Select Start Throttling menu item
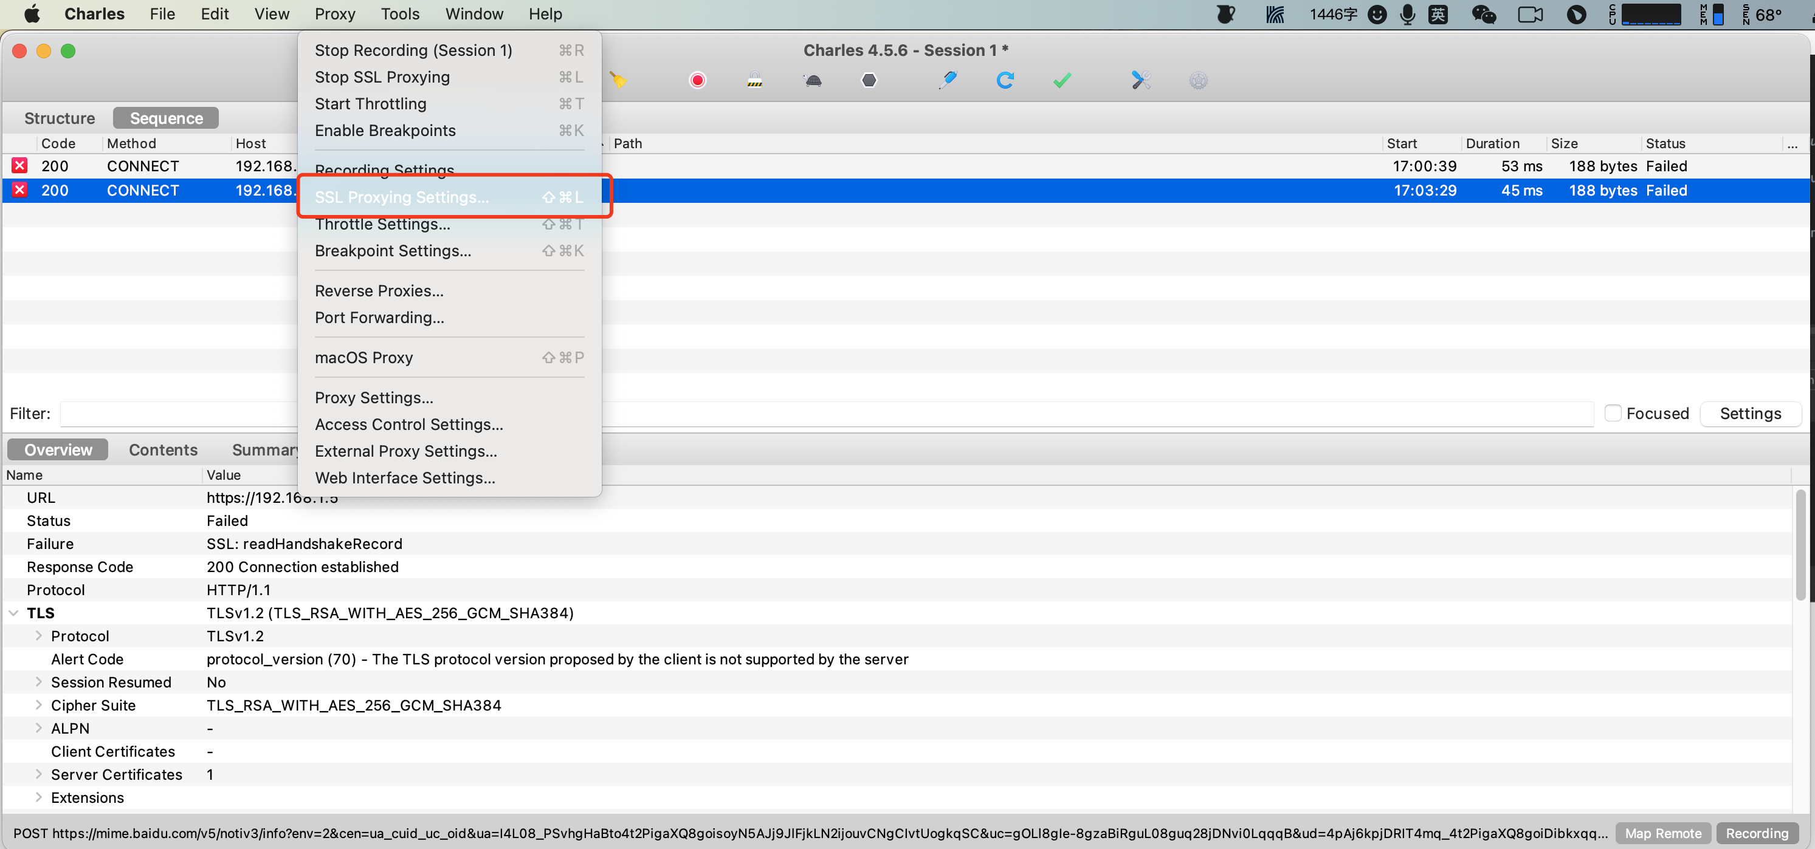The width and height of the screenshot is (1815, 849). click(450, 104)
